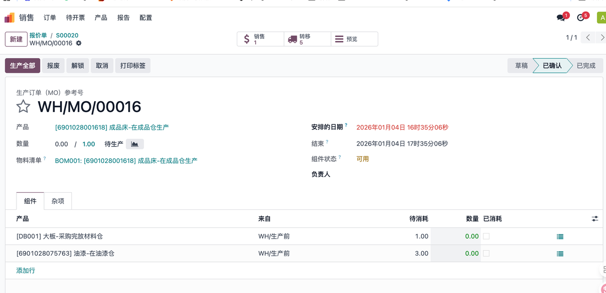606x293 pixels.
Task: Select the 已完成 status stage
Action: [x=586, y=66]
